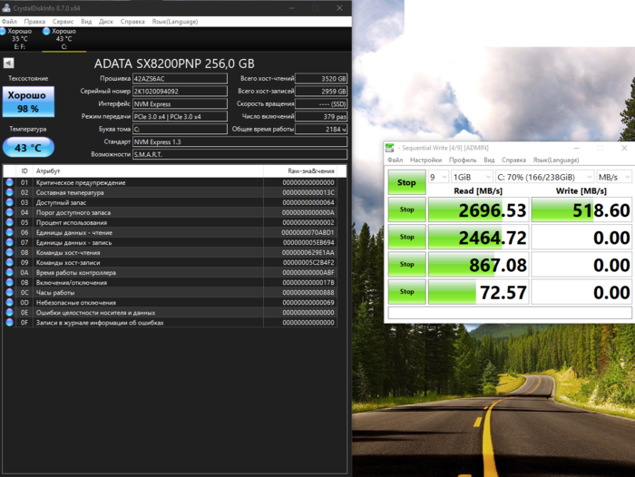Screen dimensions: 635x477
Task: Open test count dropdown showing 9
Action: pos(438,177)
